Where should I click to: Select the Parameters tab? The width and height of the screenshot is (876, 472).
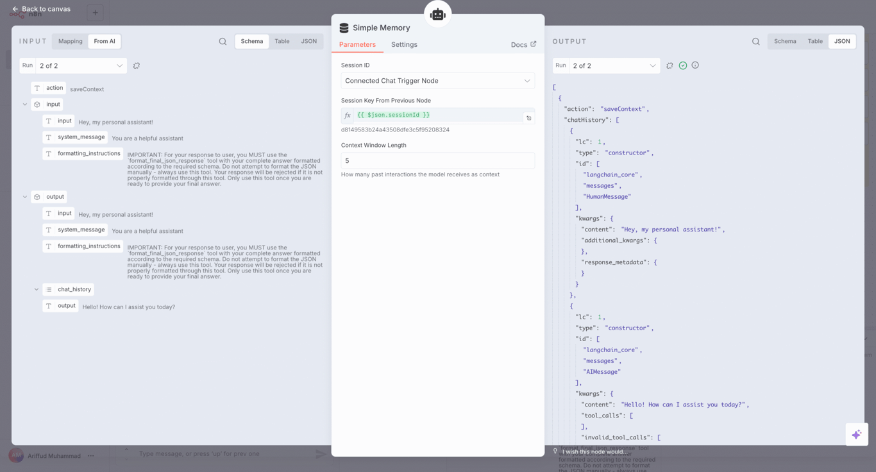tap(357, 45)
